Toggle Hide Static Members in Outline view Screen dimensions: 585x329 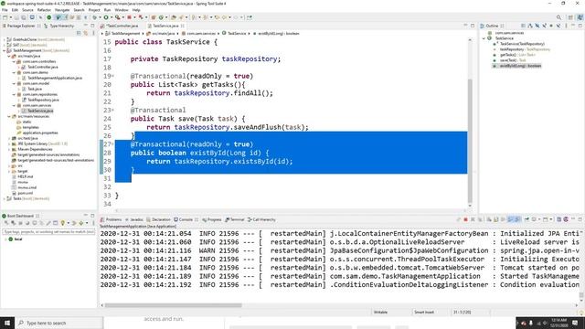(x=545, y=26)
